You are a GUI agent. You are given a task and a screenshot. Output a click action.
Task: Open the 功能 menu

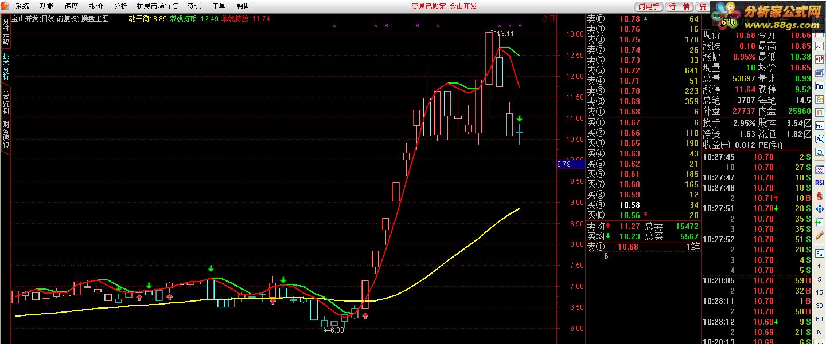point(46,6)
